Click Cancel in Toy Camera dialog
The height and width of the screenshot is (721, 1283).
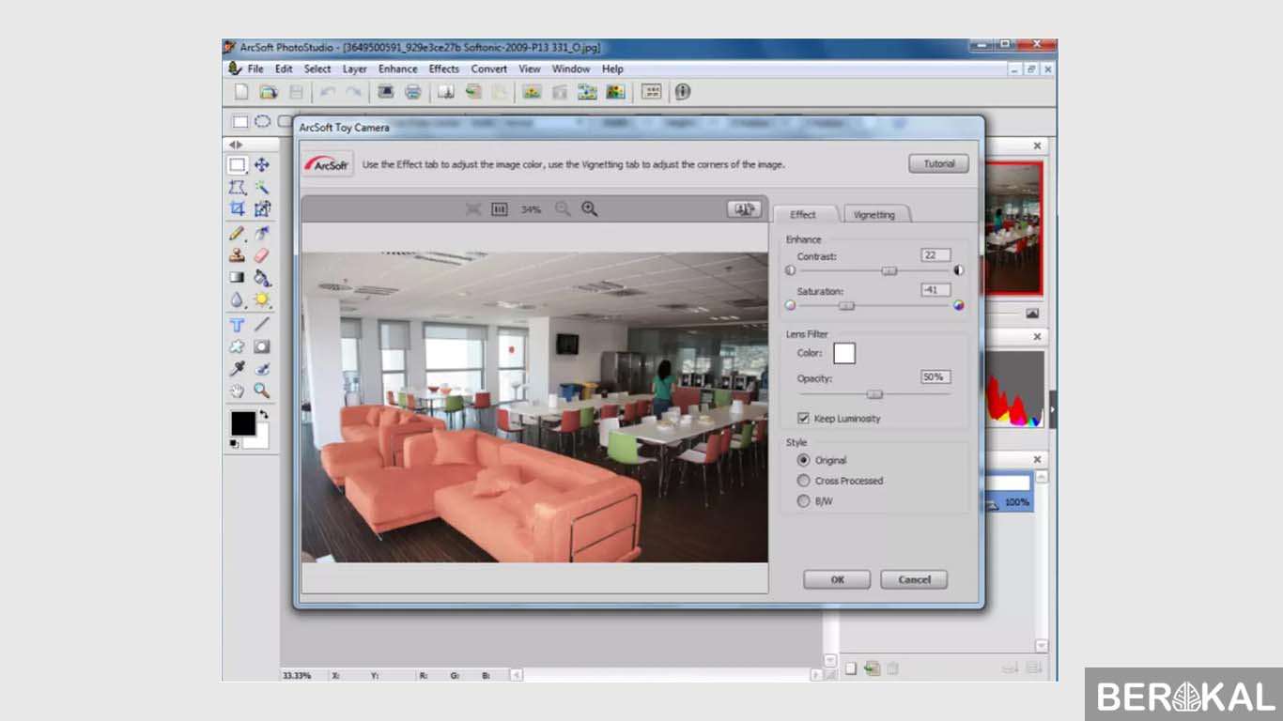(914, 579)
